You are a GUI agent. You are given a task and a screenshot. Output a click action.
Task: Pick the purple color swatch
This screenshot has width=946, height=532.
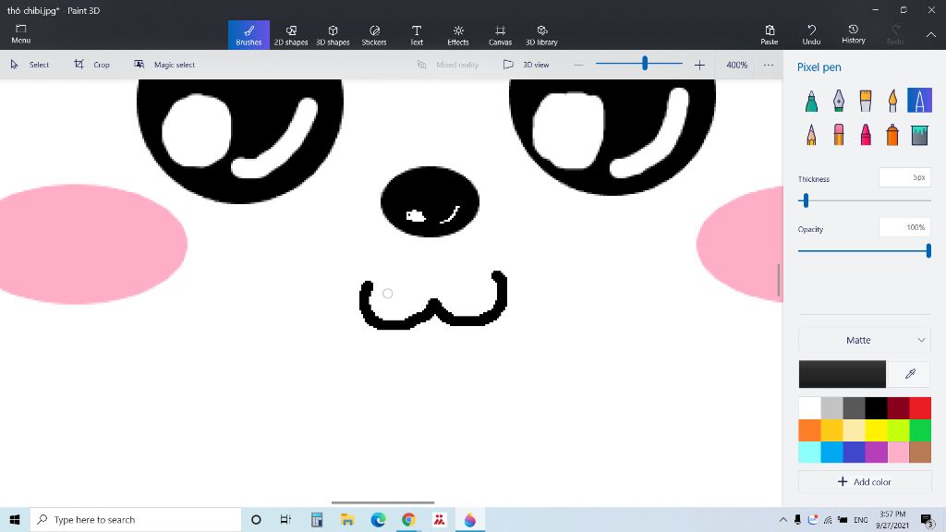coord(876,452)
